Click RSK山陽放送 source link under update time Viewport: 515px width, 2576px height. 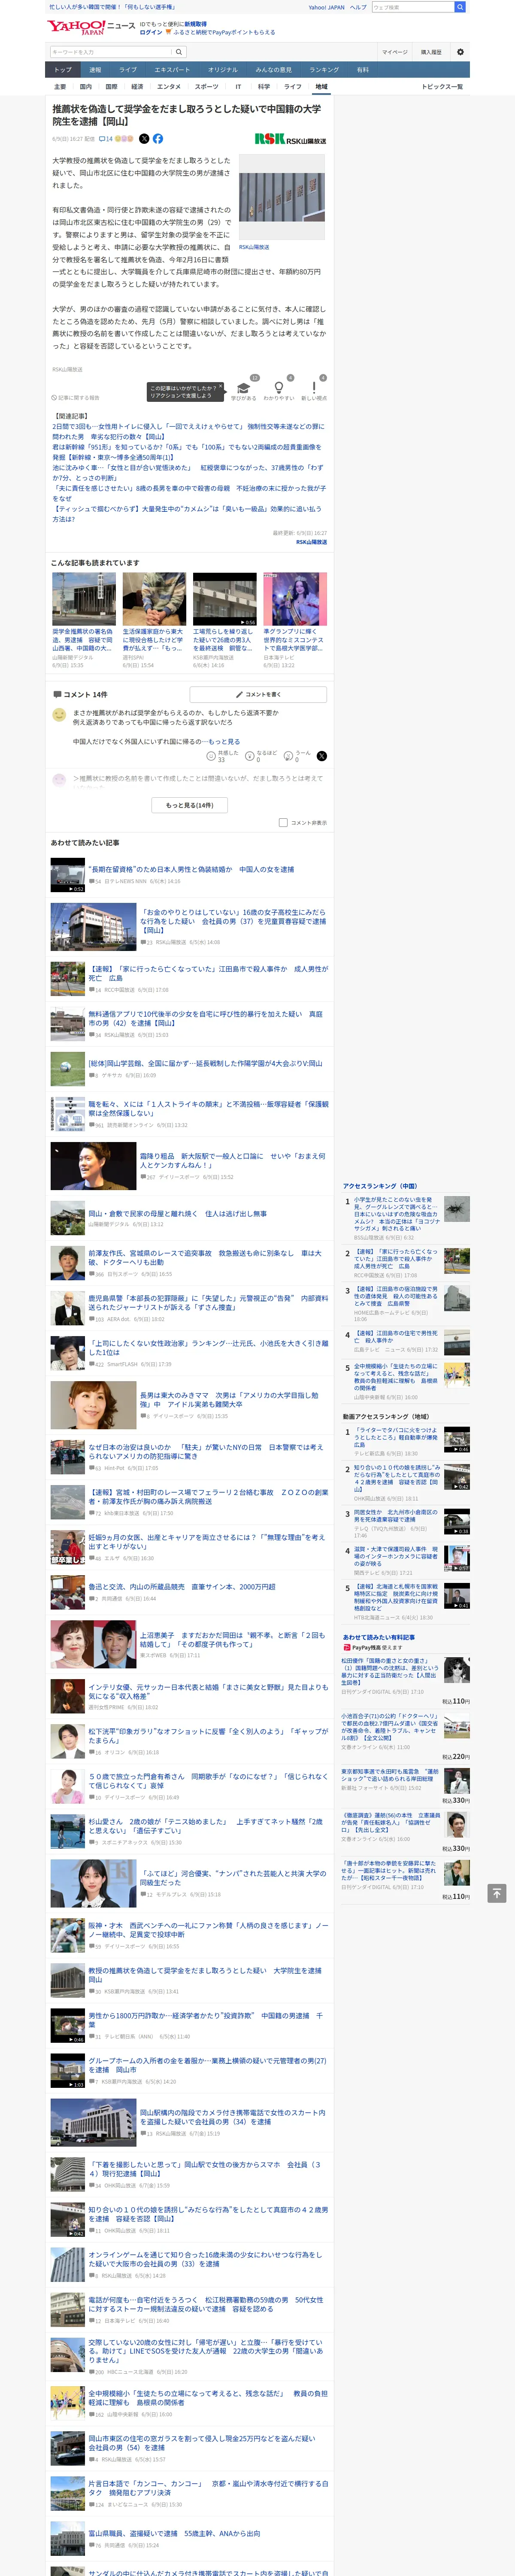point(311,542)
